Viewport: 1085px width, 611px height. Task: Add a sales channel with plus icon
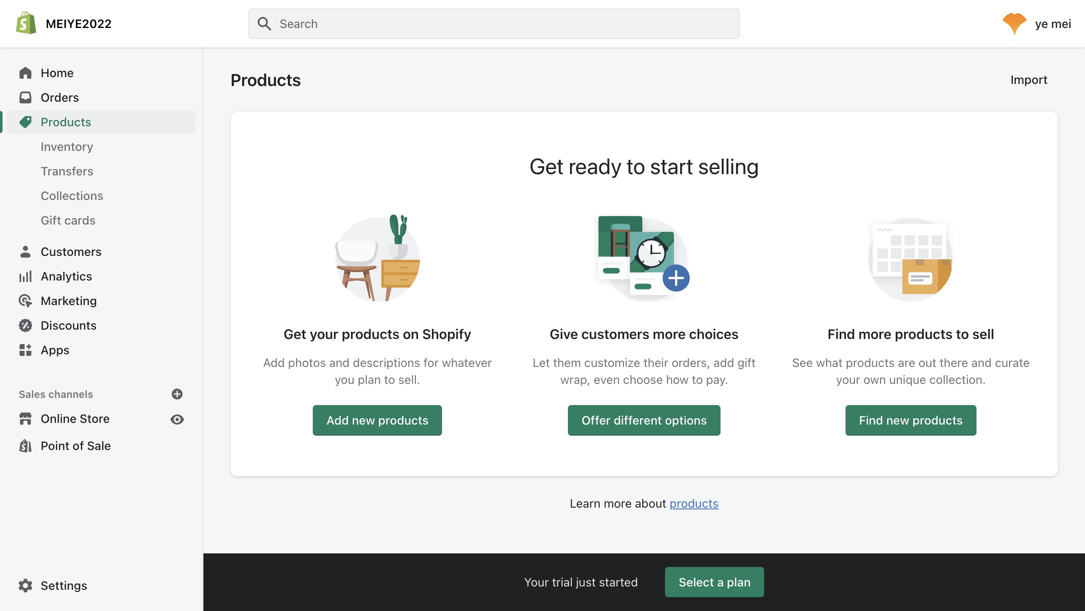177,394
